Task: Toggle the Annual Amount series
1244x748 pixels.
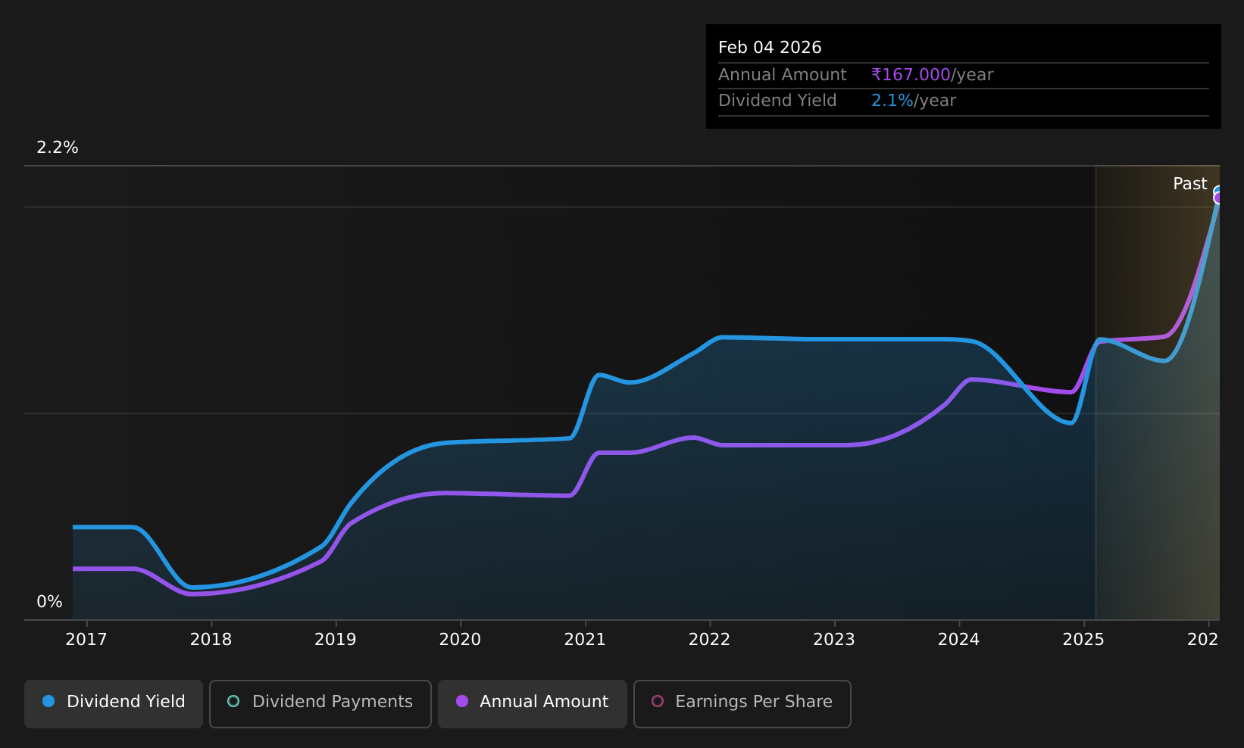Action: point(533,703)
